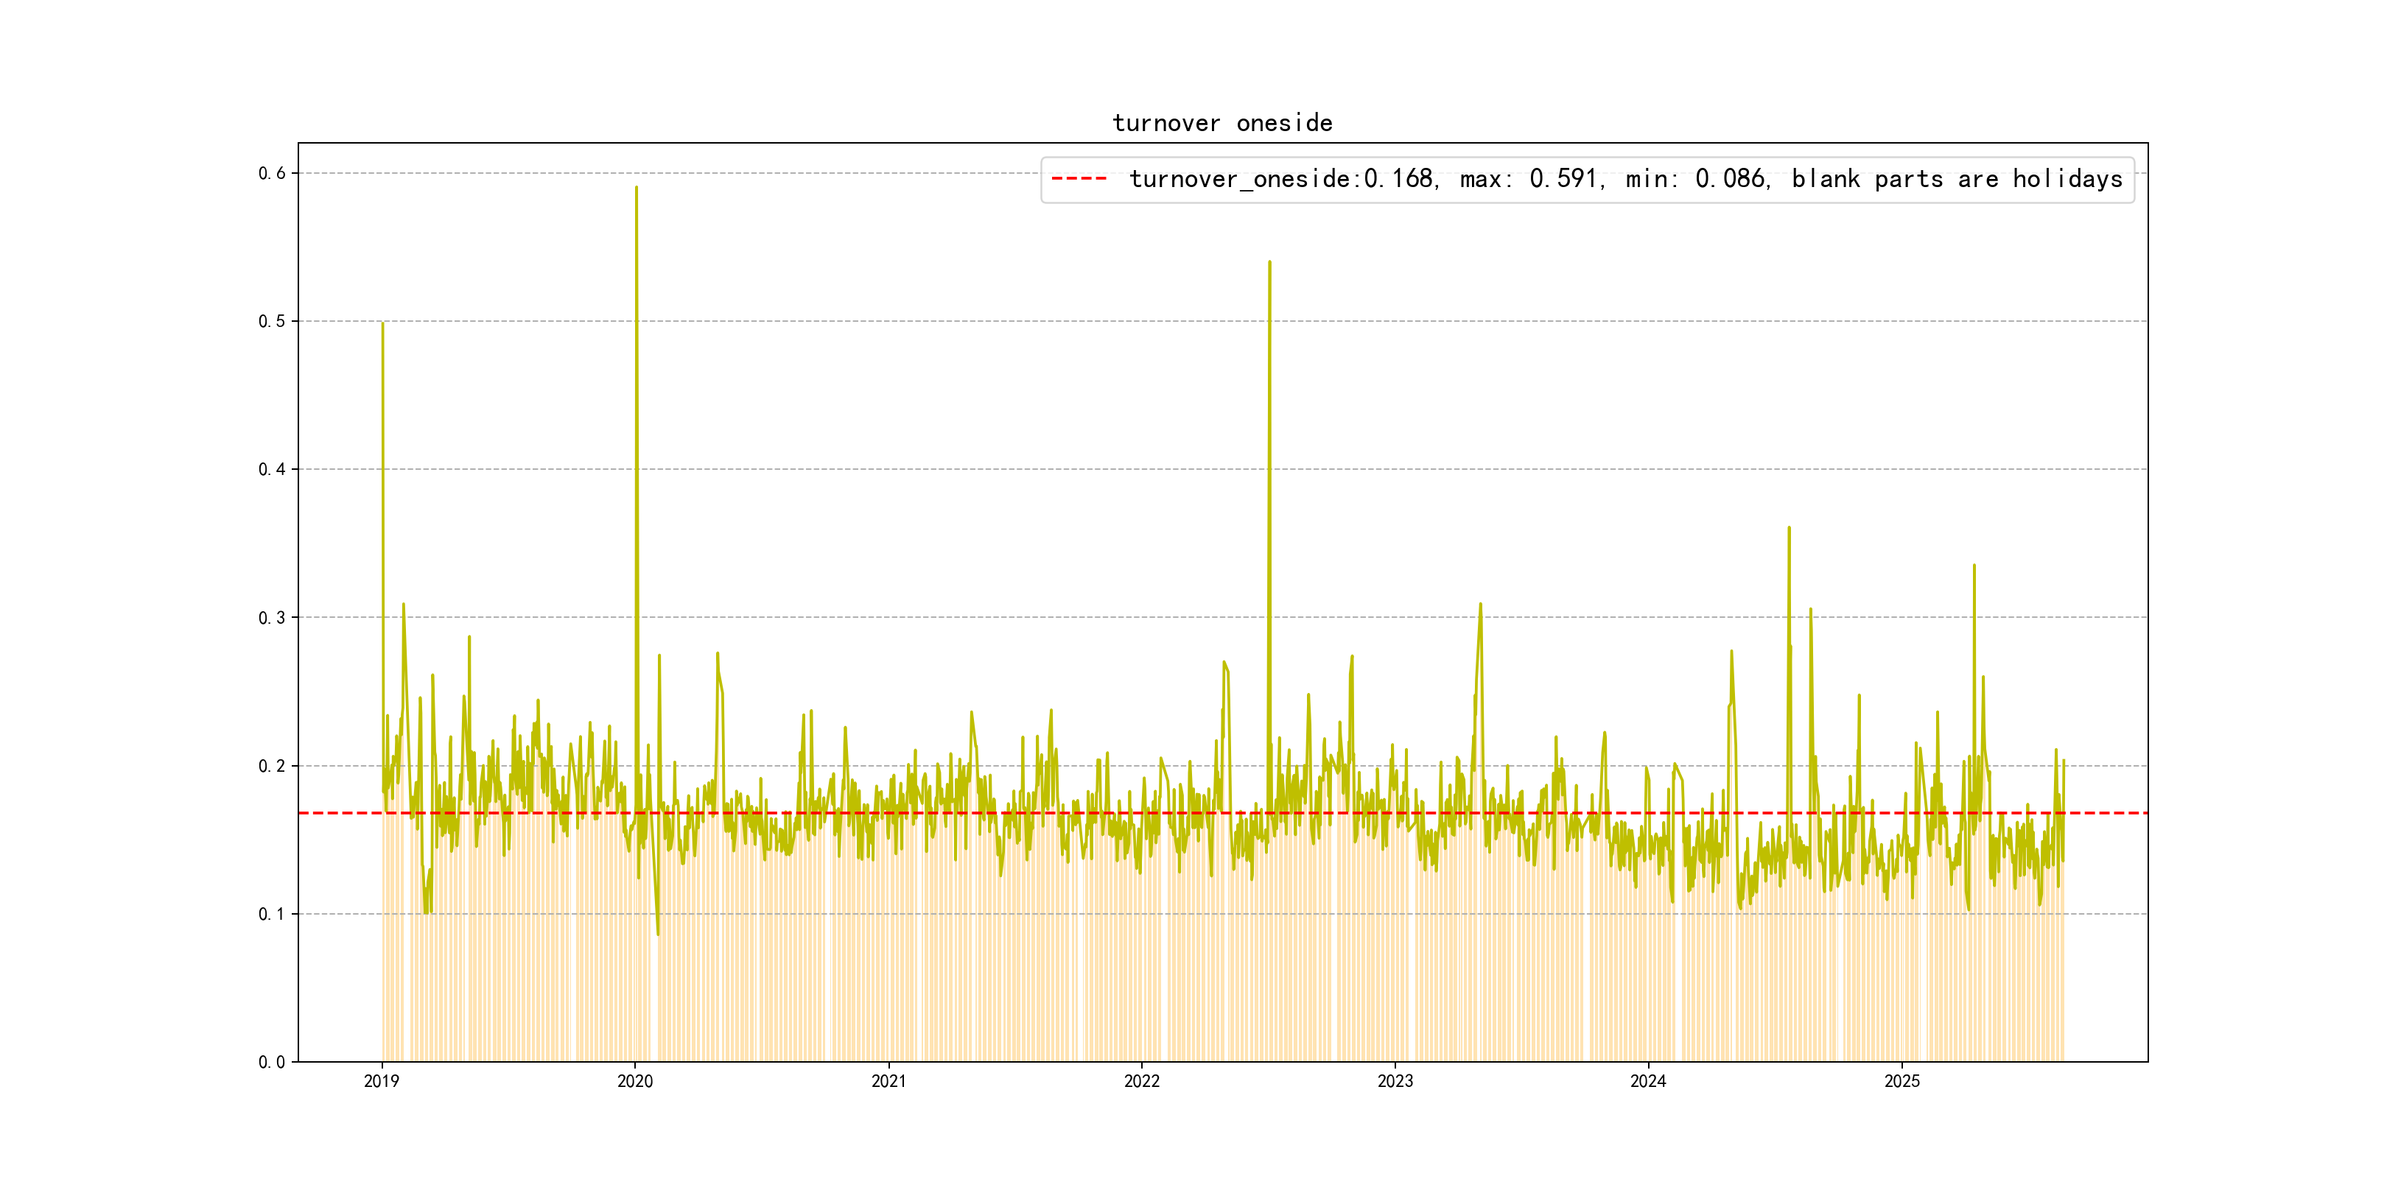The width and height of the screenshot is (2387, 1193).
Task: Click the 2022 x-axis tick label
Action: click(x=1142, y=1081)
